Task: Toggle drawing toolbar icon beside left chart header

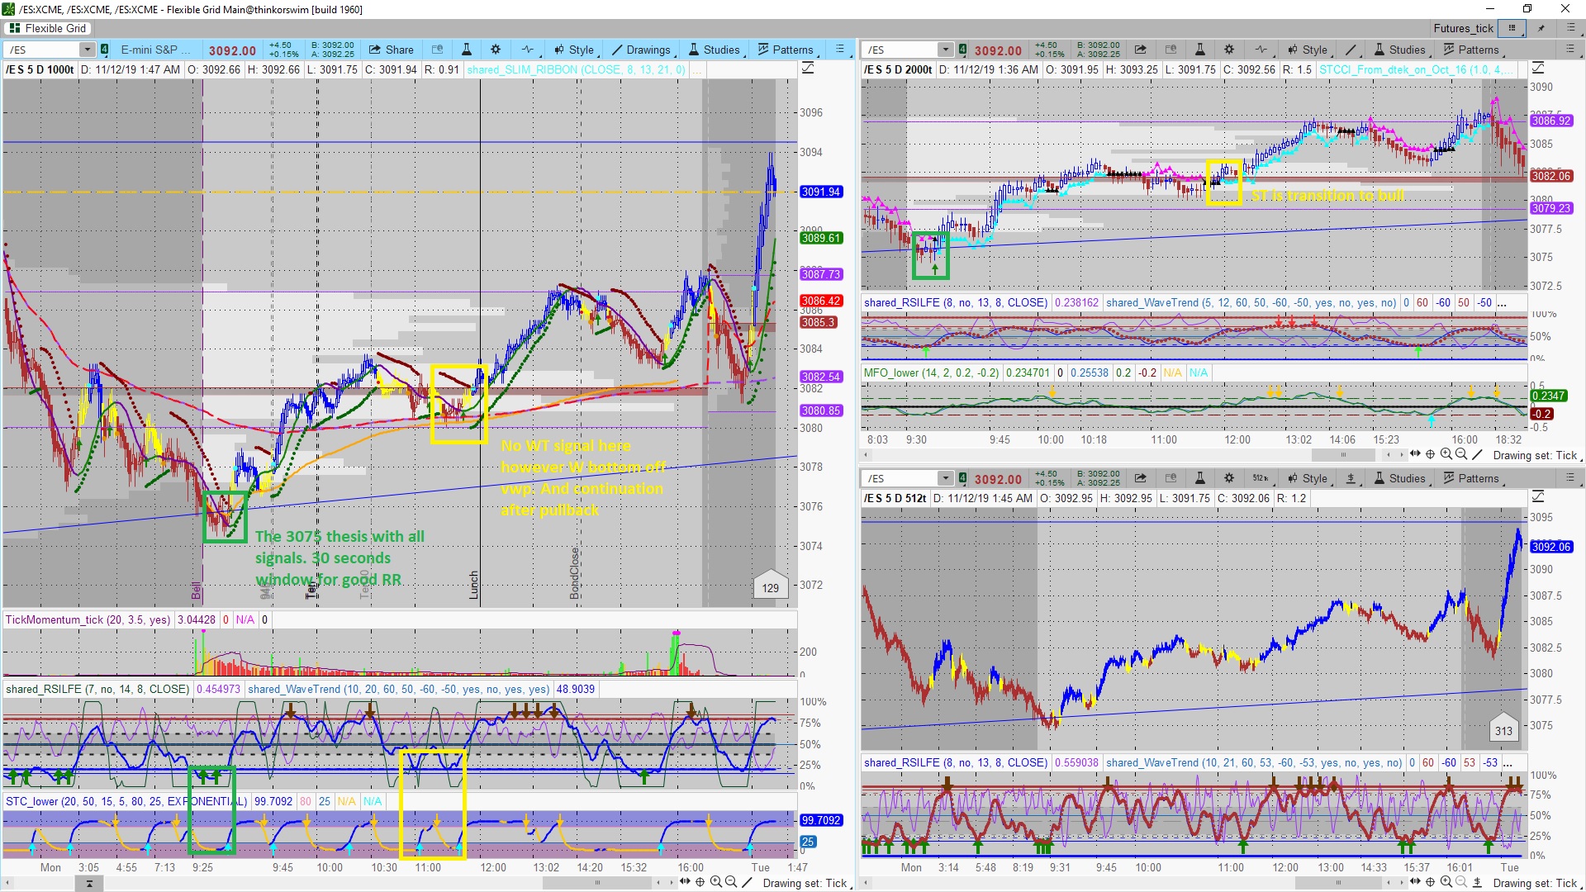Action: [808, 68]
